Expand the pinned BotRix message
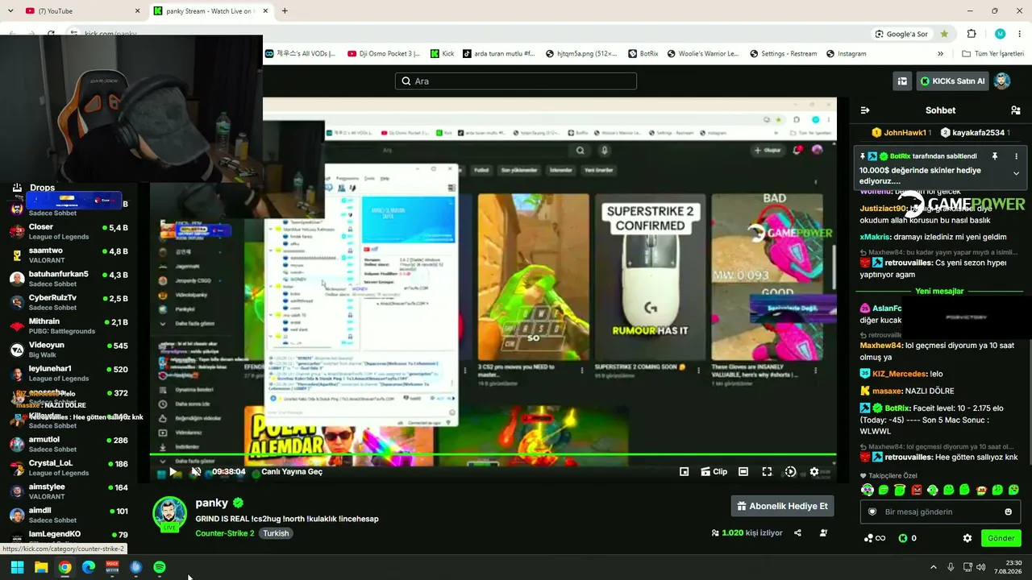The width and height of the screenshot is (1032, 580). pyautogui.click(x=1016, y=173)
